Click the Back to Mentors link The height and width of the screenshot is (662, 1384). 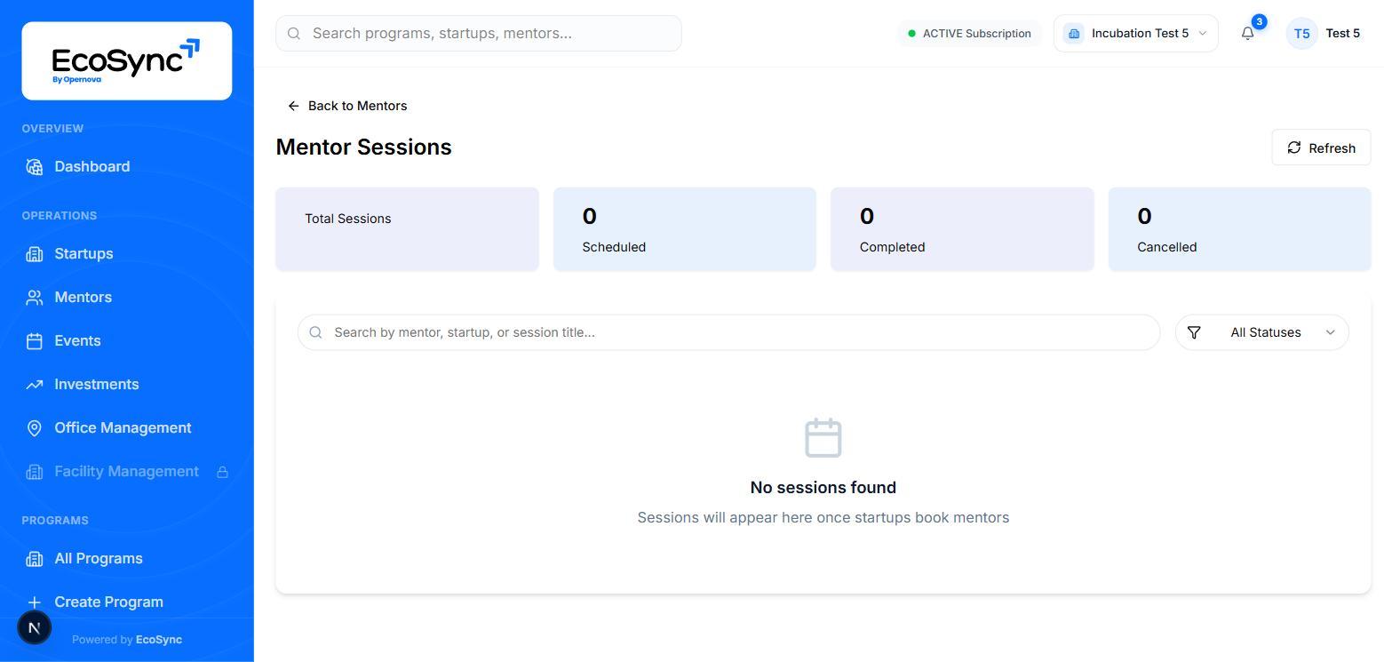pyautogui.click(x=347, y=106)
